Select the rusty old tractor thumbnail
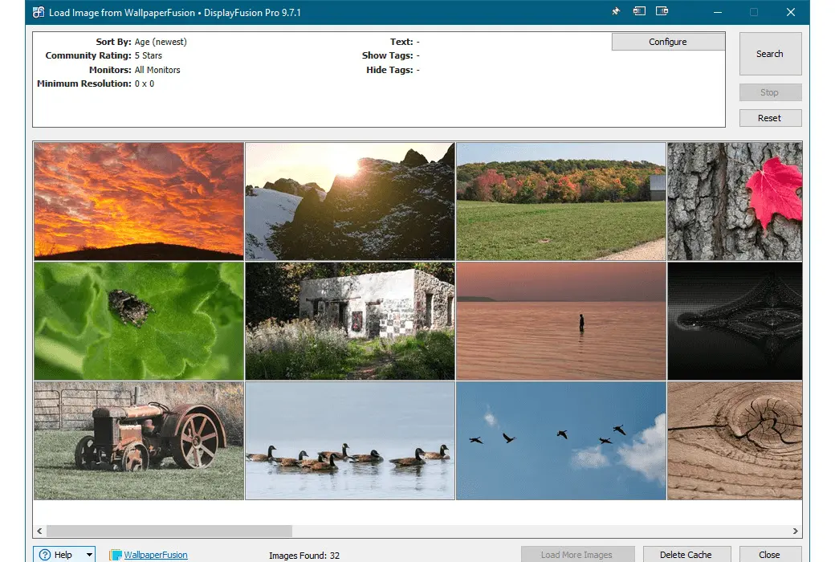The height and width of the screenshot is (562, 835). click(139, 441)
